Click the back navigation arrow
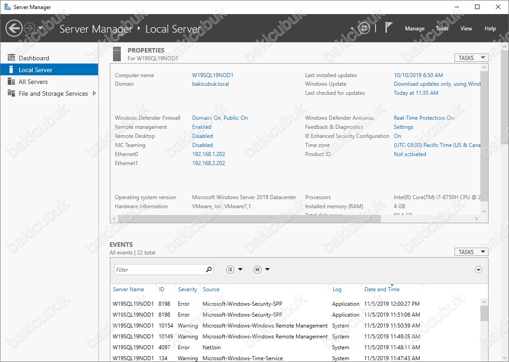 point(14,28)
